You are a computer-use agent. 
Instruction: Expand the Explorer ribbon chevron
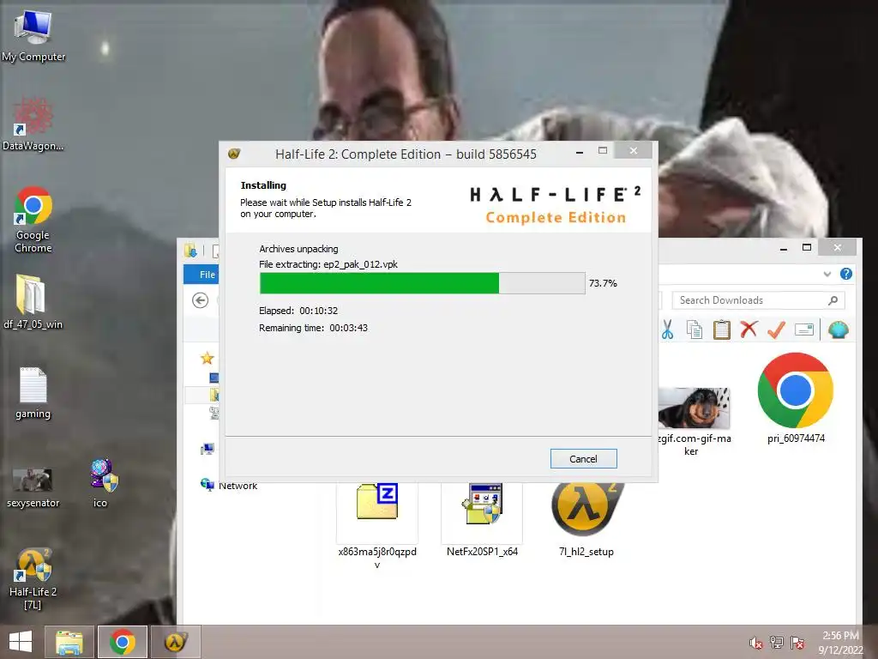click(x=827, y=274)
